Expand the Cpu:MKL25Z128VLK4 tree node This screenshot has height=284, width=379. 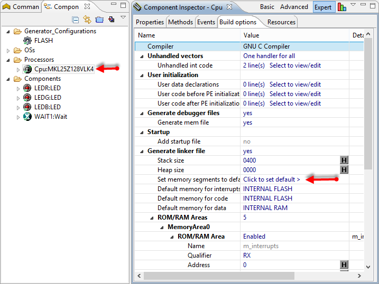click(x=18, y=70)
